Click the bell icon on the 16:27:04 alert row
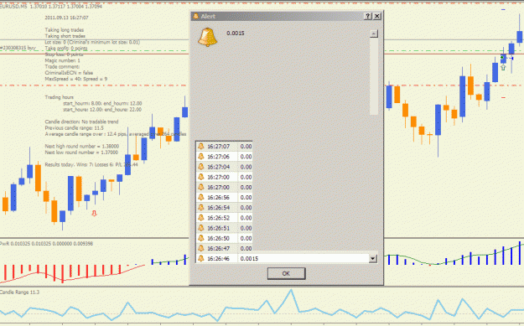This screenshot has width=524, height=326. [201, 167]
